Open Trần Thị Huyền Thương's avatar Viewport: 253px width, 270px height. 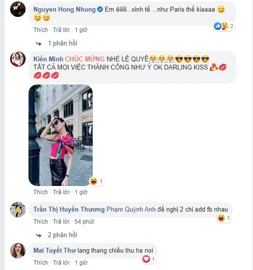(18, 210)
